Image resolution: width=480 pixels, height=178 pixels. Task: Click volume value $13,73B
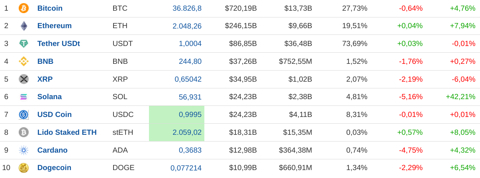point(298,8)
